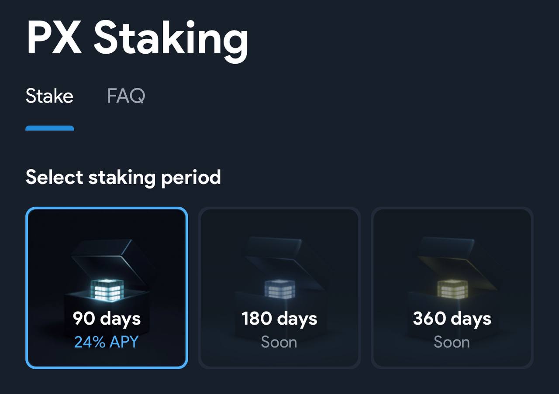The width and height of the screenshot is (559, 394).
Task: Click the PX Staking page title
Action: (137, 38)
